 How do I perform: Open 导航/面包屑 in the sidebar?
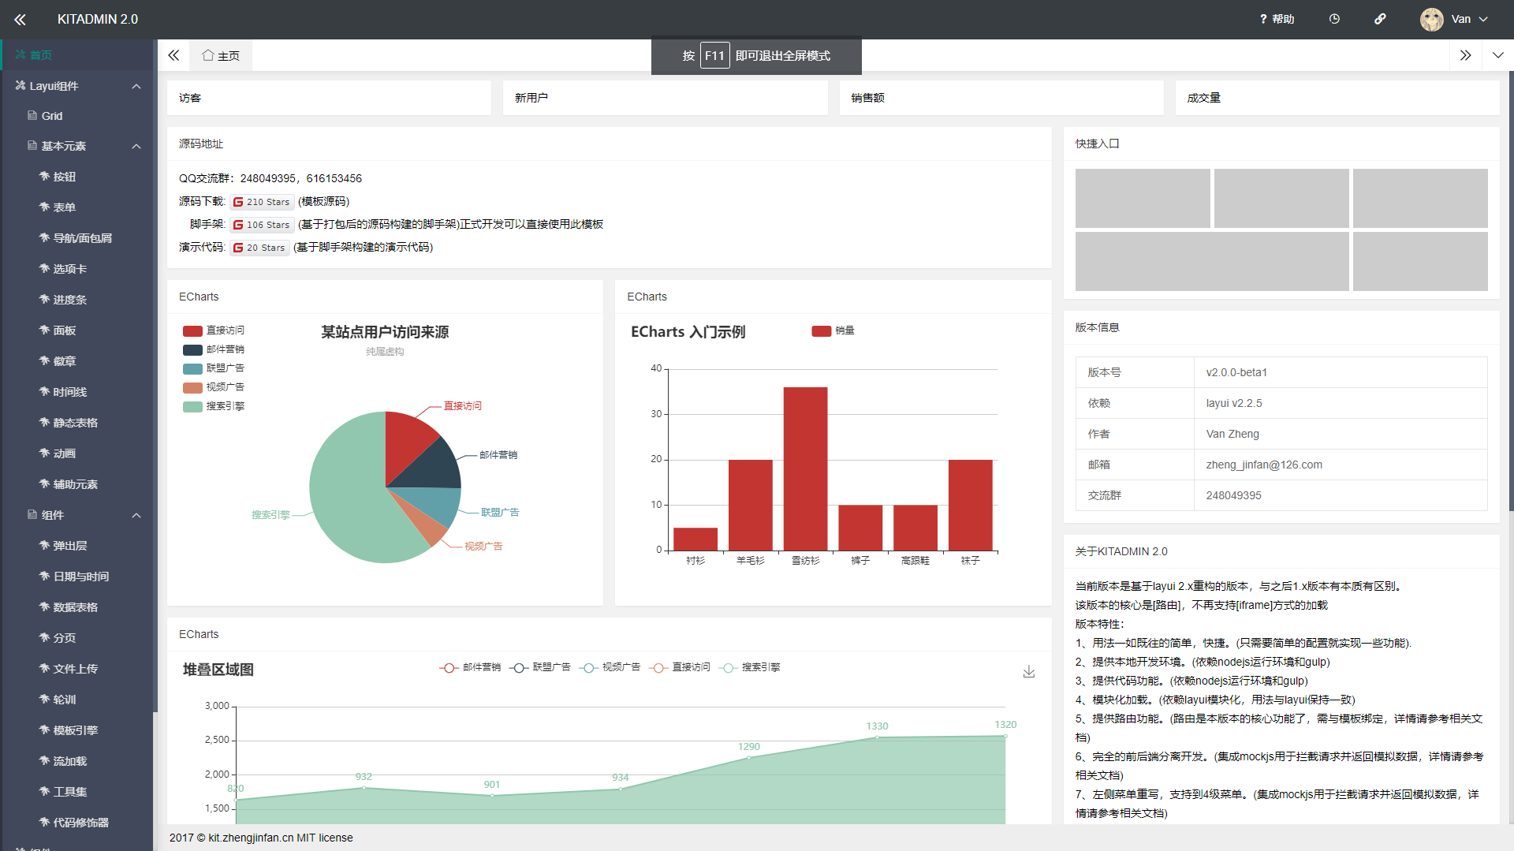77,238
